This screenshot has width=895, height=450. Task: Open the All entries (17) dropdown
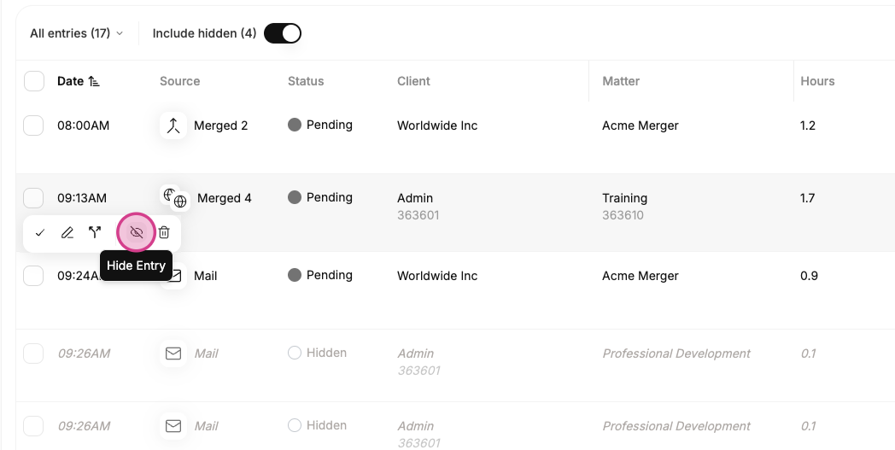77,33
